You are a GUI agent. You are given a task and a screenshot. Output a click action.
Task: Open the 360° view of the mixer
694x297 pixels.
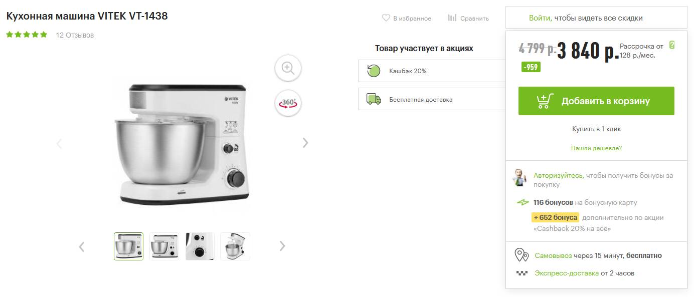(288, 103)
